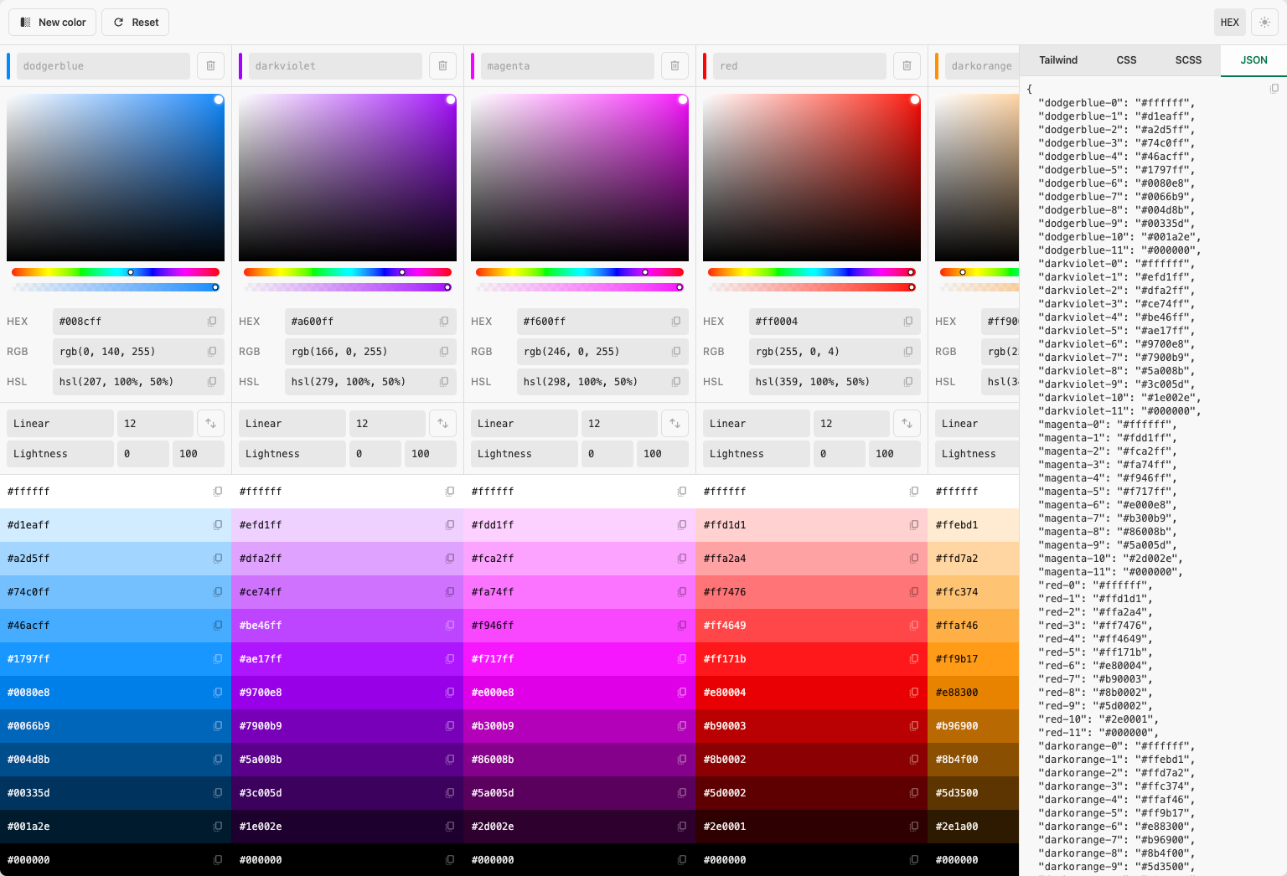The width and height of the screenshot is (1287, 876).
Task: Copy the JSON output to clipboard
Action: click(1274, 89)
